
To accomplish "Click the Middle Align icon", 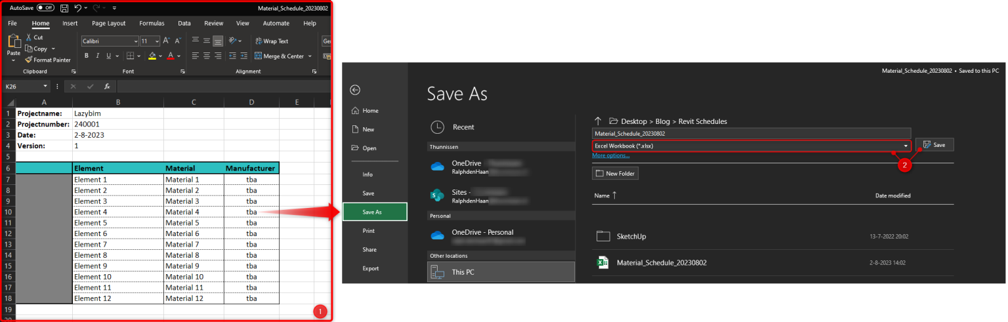I will 207,41.
